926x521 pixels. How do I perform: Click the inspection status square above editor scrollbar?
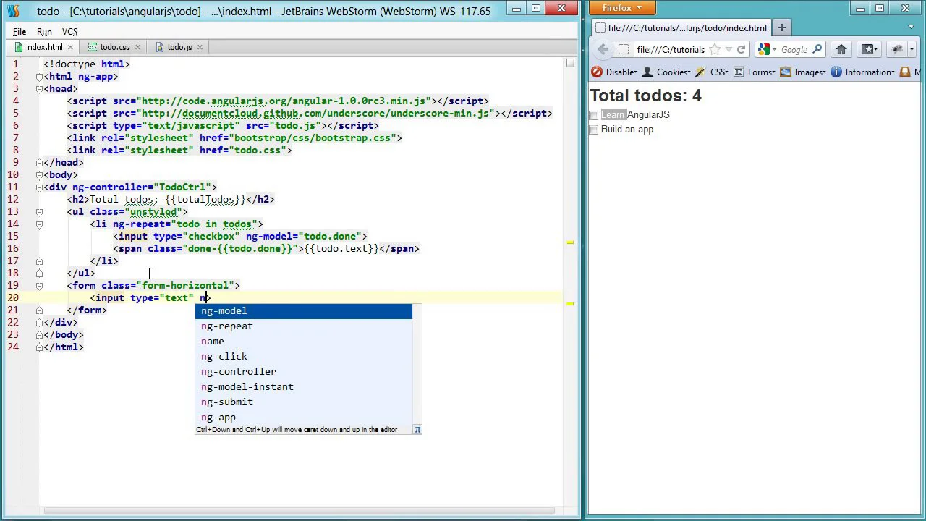[x=570, y=63]
